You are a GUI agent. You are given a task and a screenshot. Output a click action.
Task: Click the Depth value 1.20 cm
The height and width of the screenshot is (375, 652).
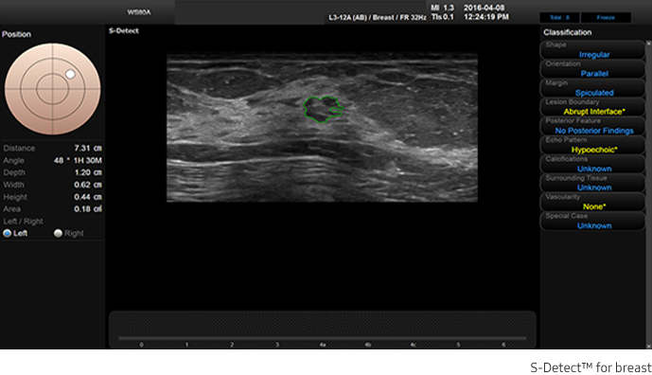(x=88, y=172)
